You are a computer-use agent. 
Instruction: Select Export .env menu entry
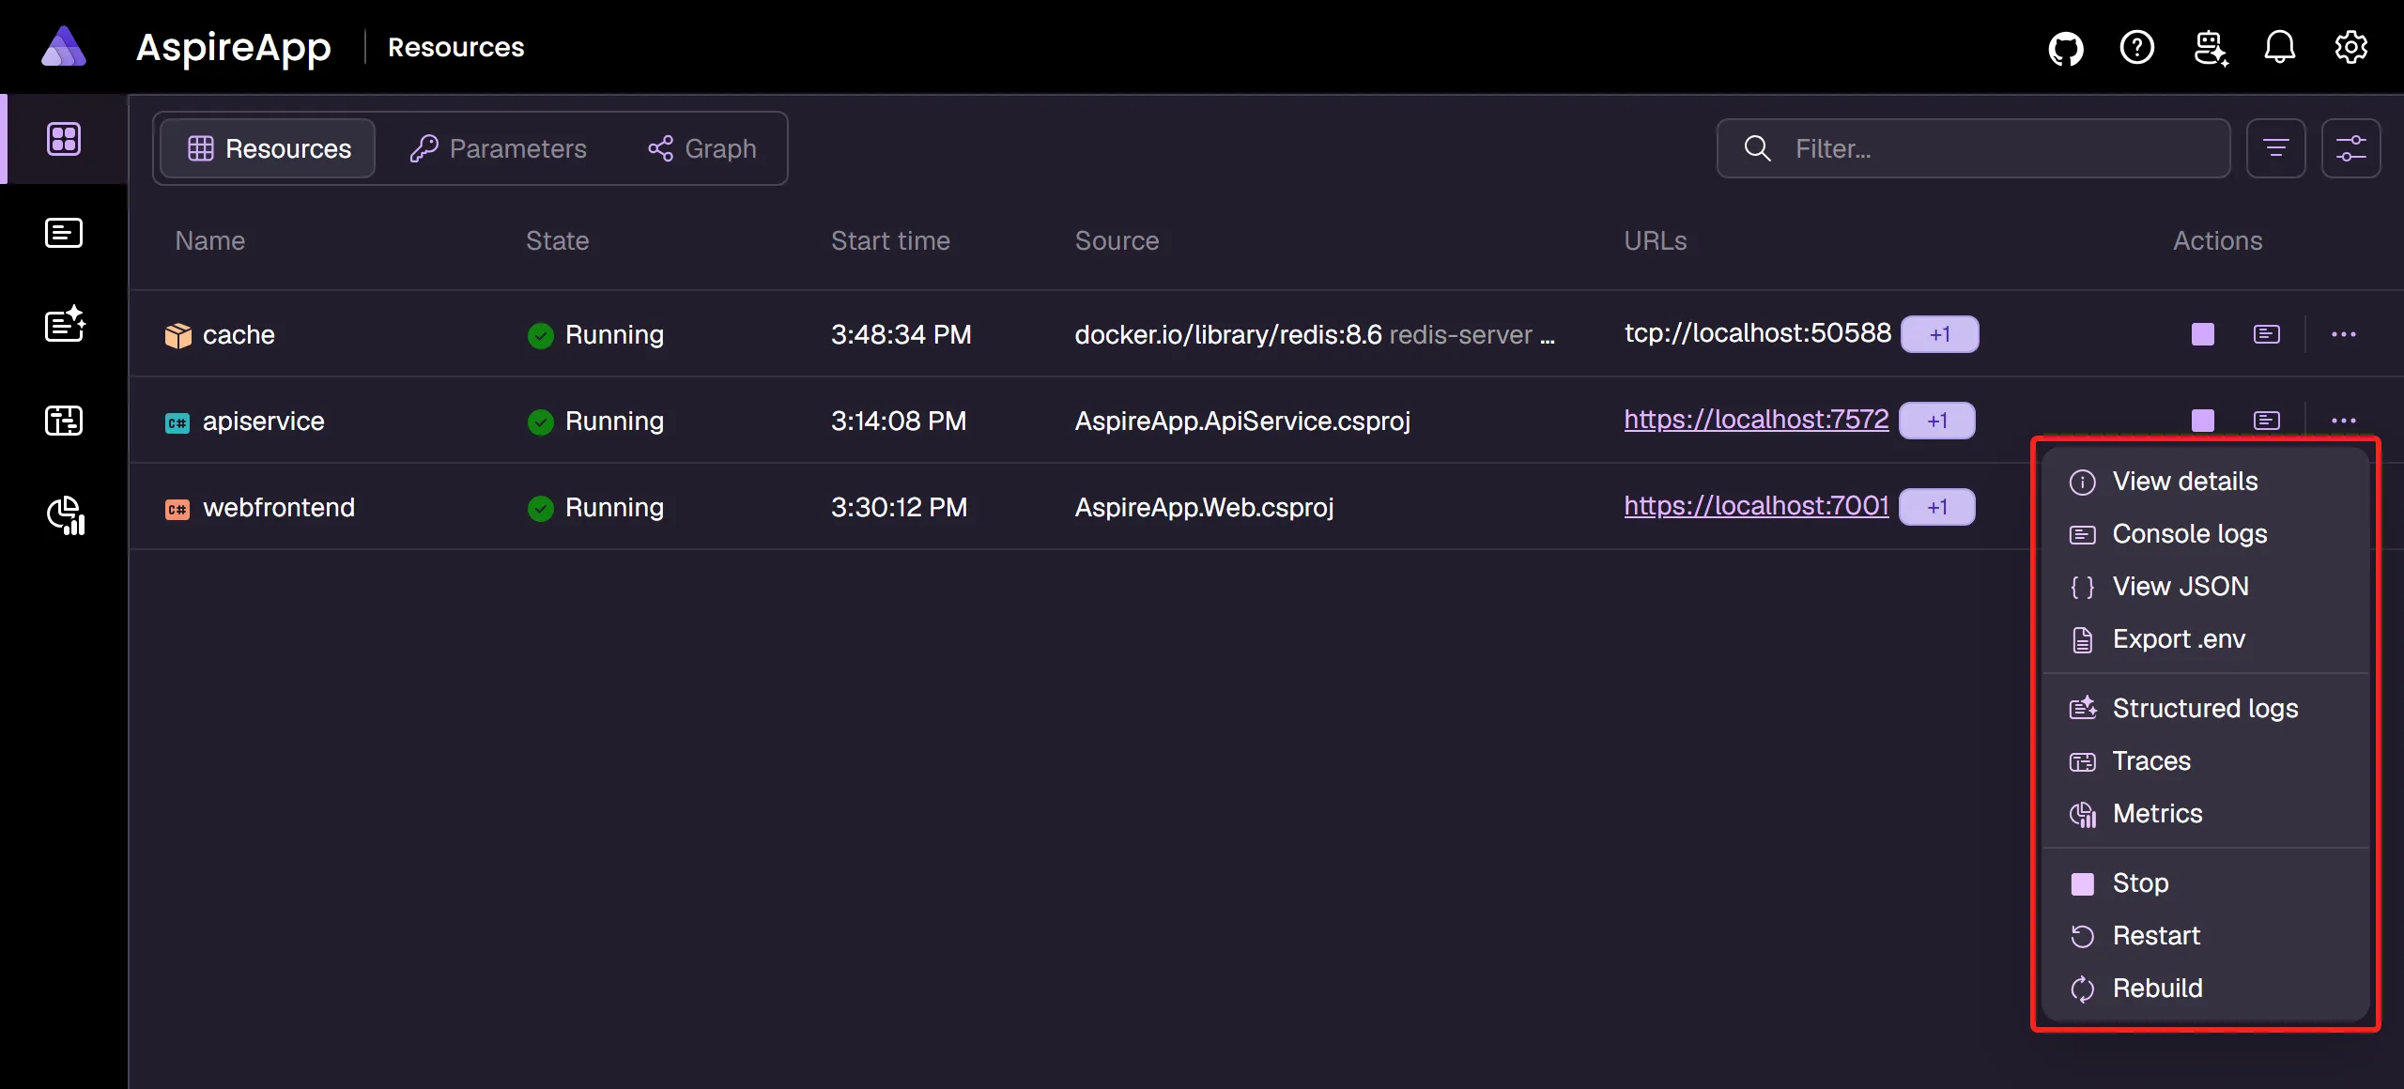pyautogui.click(x=2205, y=639)
